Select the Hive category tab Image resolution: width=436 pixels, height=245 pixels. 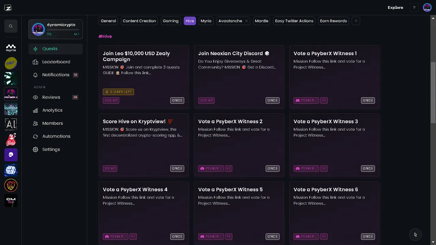[190, 21]
